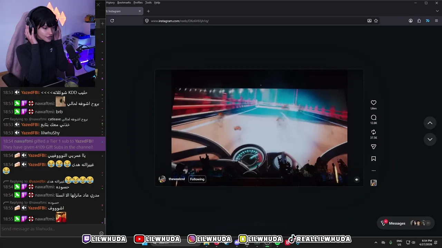
Task: Click the Following button on the reel
Action: click(x=197, y=179)
